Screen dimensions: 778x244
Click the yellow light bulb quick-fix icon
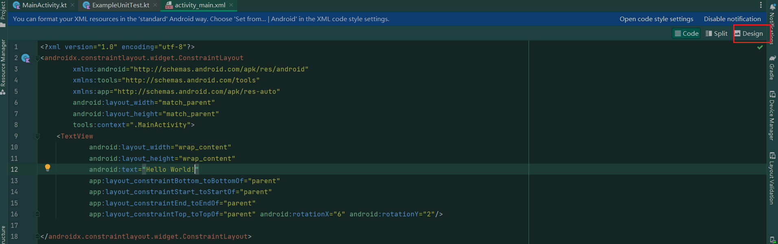(x=48, y=168)
